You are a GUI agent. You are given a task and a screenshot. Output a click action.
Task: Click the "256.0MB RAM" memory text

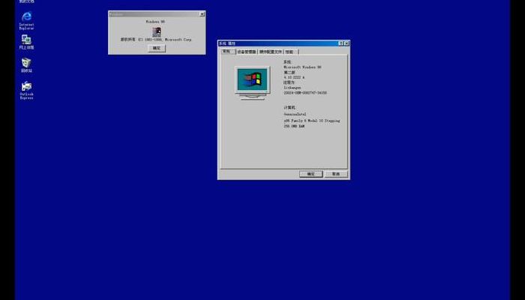click(294, 126)
